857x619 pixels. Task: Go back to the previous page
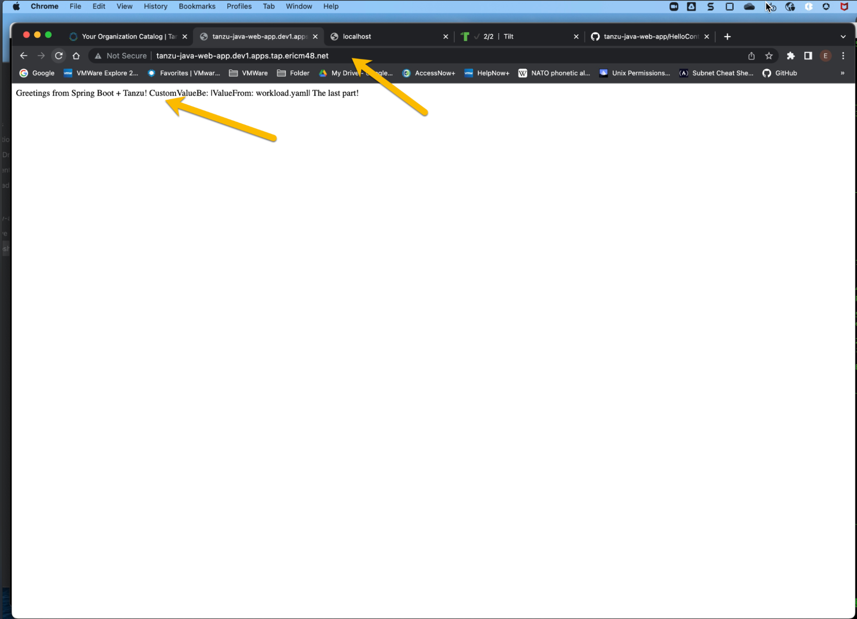click(24, 56)
